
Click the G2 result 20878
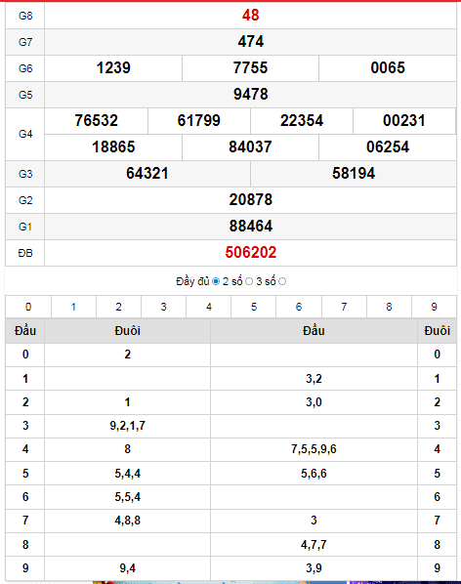(251, 199)
